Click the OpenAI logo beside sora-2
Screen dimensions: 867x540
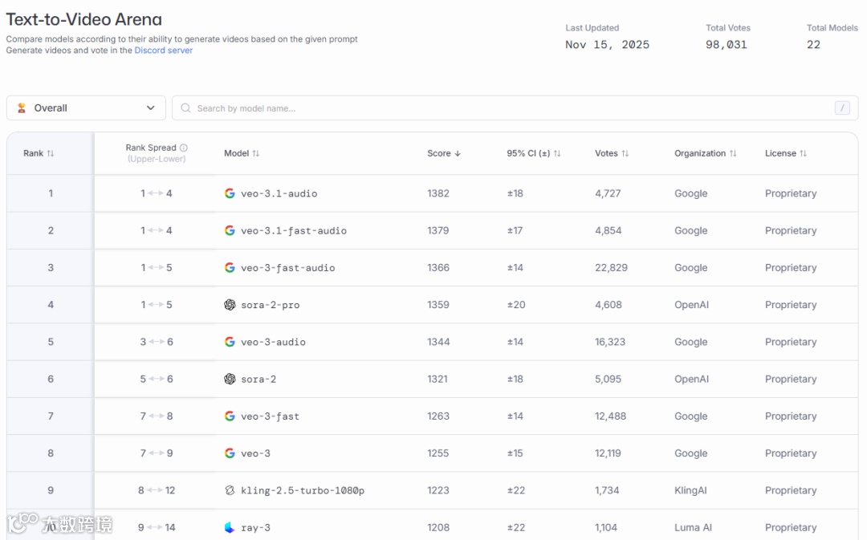click(230, 379)
